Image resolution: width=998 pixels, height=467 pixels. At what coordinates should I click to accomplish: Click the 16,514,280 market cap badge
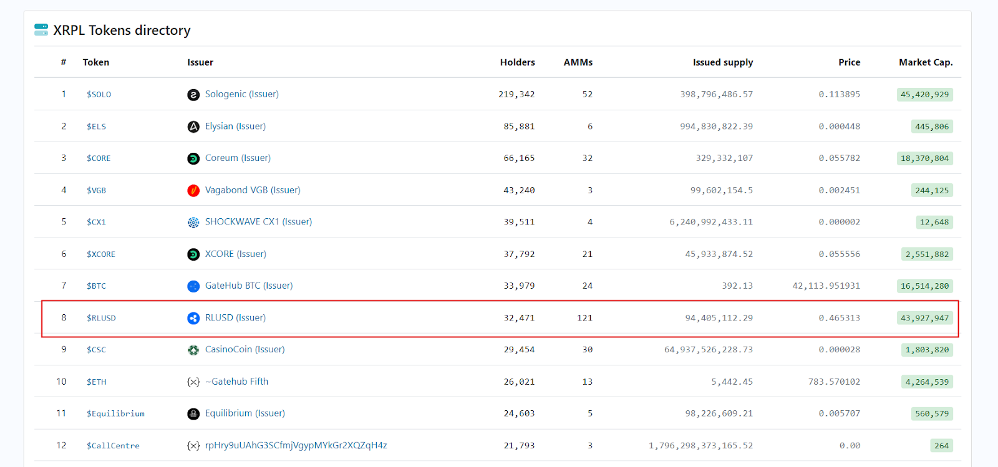click(x=924, y=286)
